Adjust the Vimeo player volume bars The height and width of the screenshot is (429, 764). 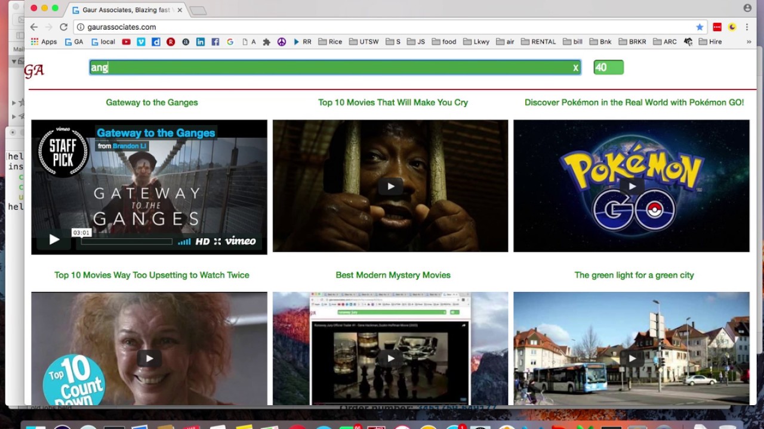point(184,241)
